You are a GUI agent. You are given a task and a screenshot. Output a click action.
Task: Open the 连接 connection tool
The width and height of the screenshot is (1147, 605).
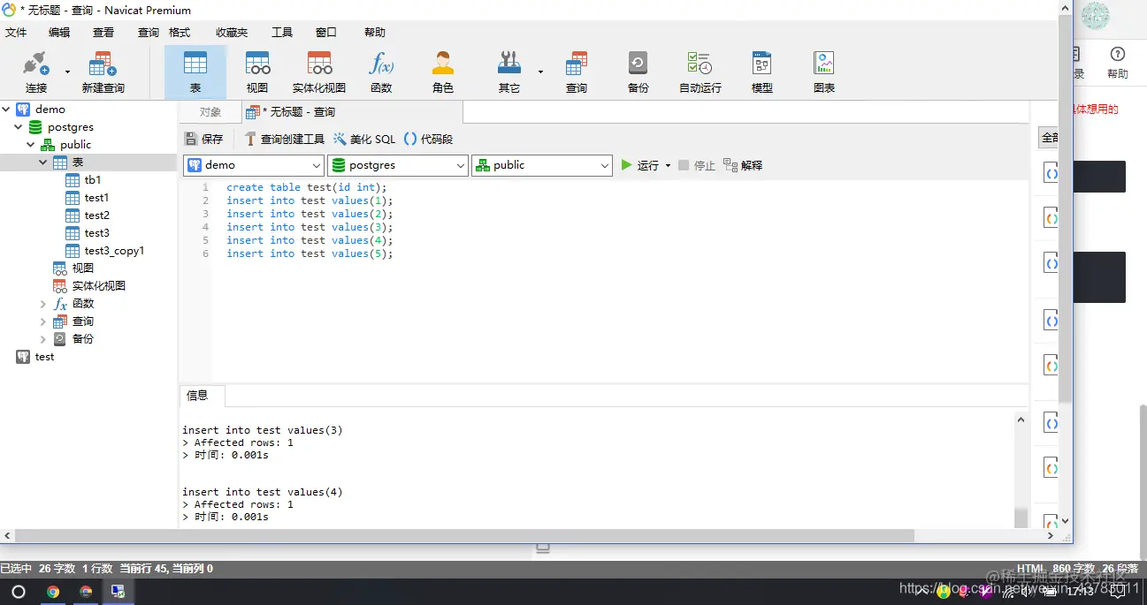pos(36,72)
